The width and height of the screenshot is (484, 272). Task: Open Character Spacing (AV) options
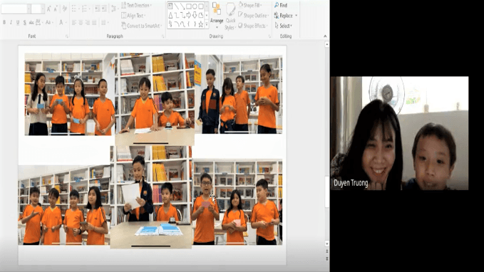tap(38, 22)
